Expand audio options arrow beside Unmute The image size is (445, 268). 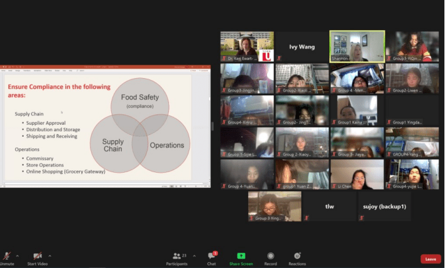(17, 256)
